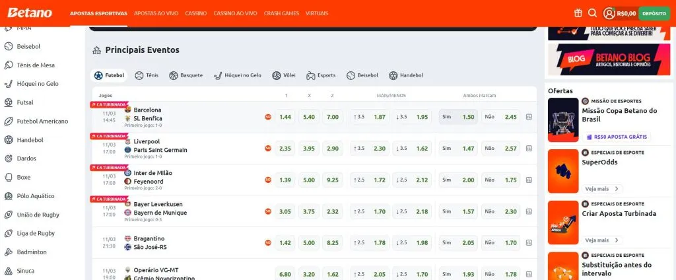Viewport: 676px width, 280px height.
Task: Click Veja mais under SuperOdds
Action: (602, 189)
